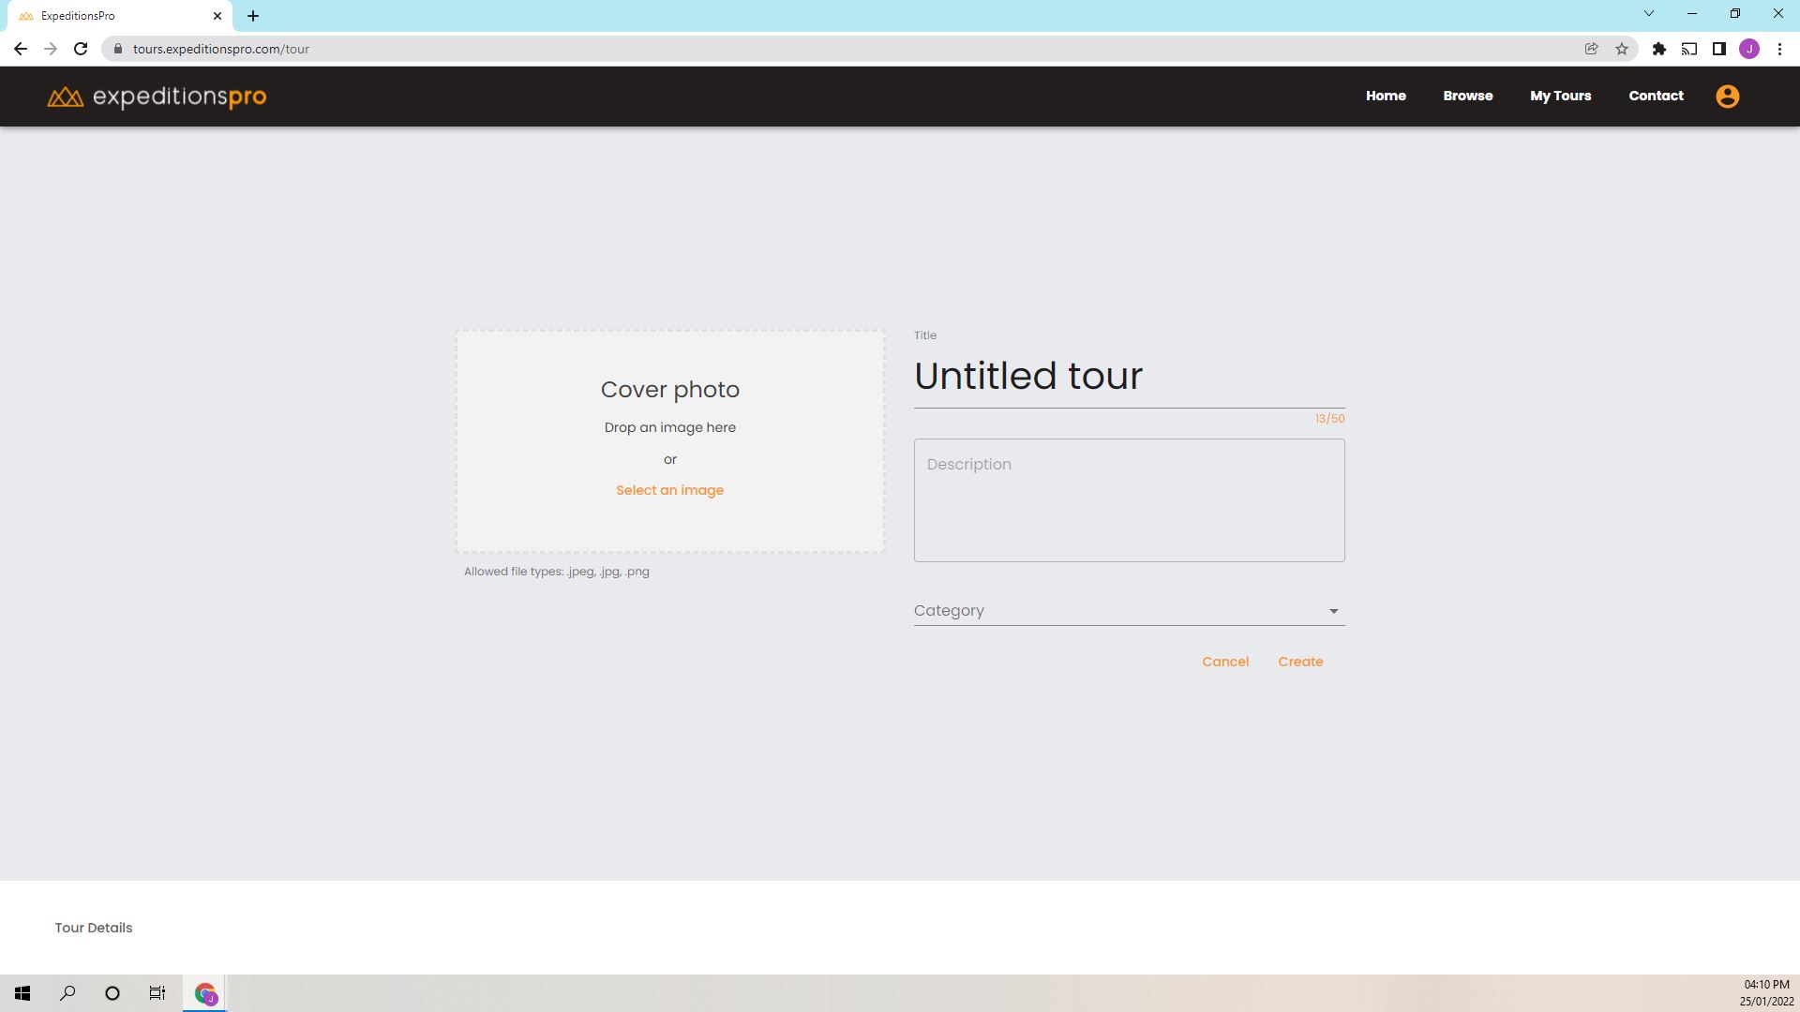1800x1012 pixels.
Task: Open the tab search chevron in Chrome
Action: click(1648, 14)
